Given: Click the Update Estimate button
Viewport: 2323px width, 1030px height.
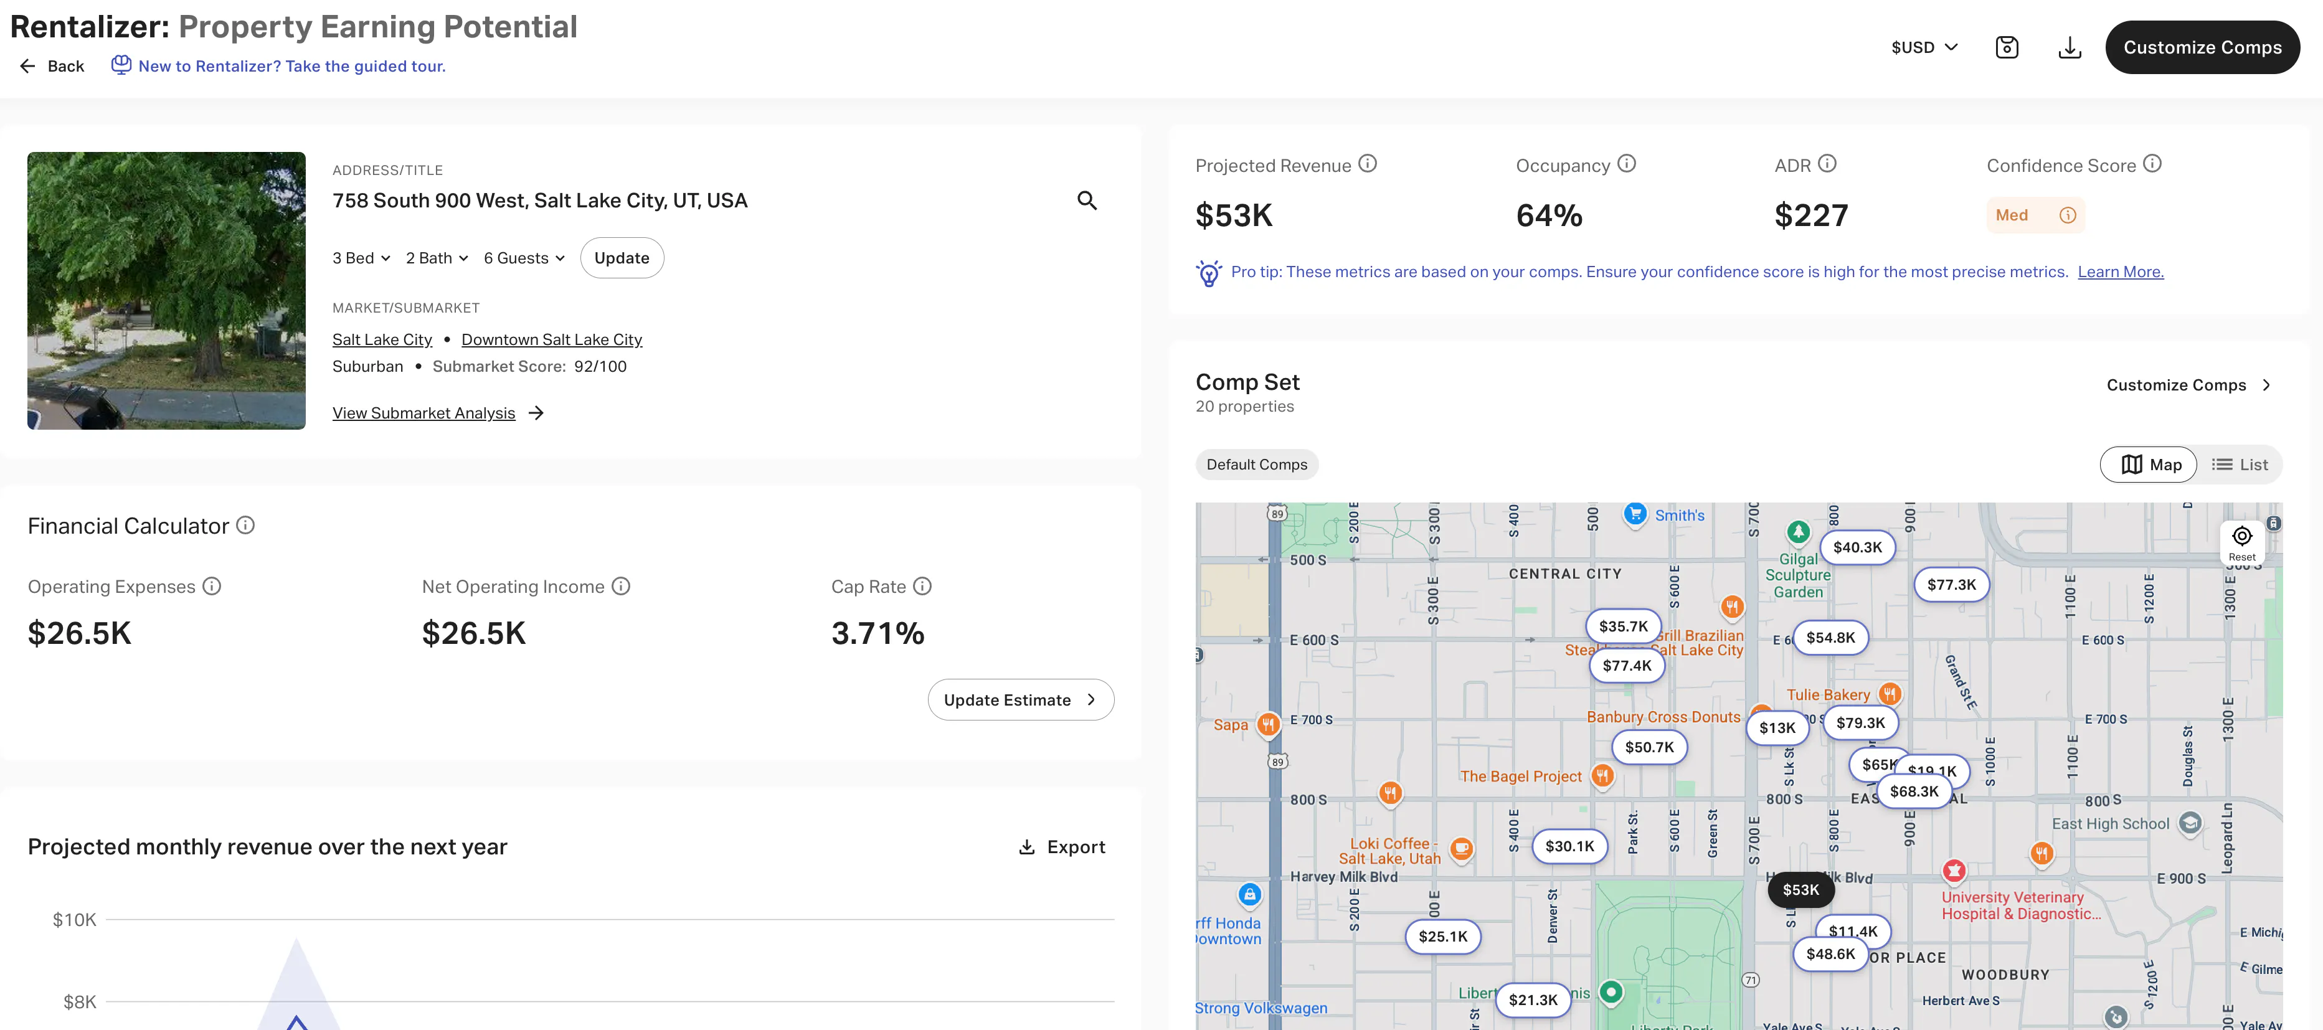Looking at the screenshot, I should point(1020,700).
